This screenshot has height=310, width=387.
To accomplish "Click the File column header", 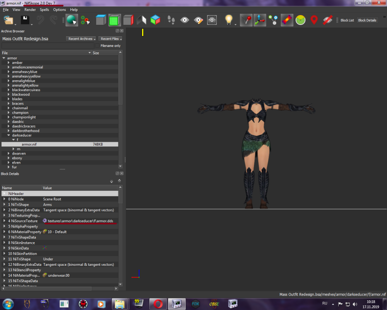I will (47, 53).
